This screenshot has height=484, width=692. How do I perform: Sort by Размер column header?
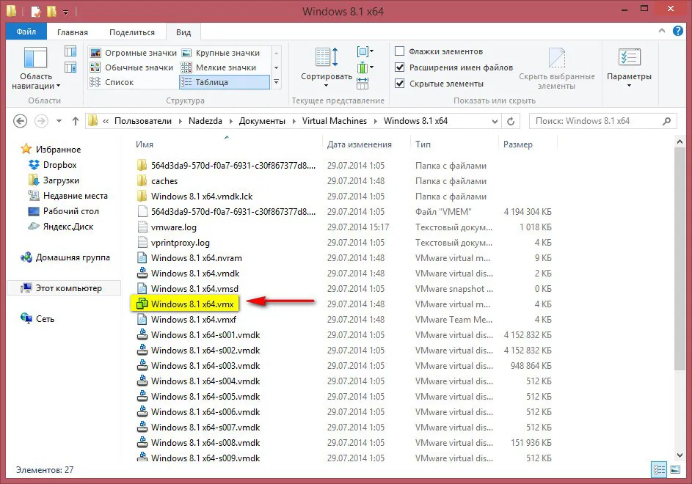[x=528, y=144]
